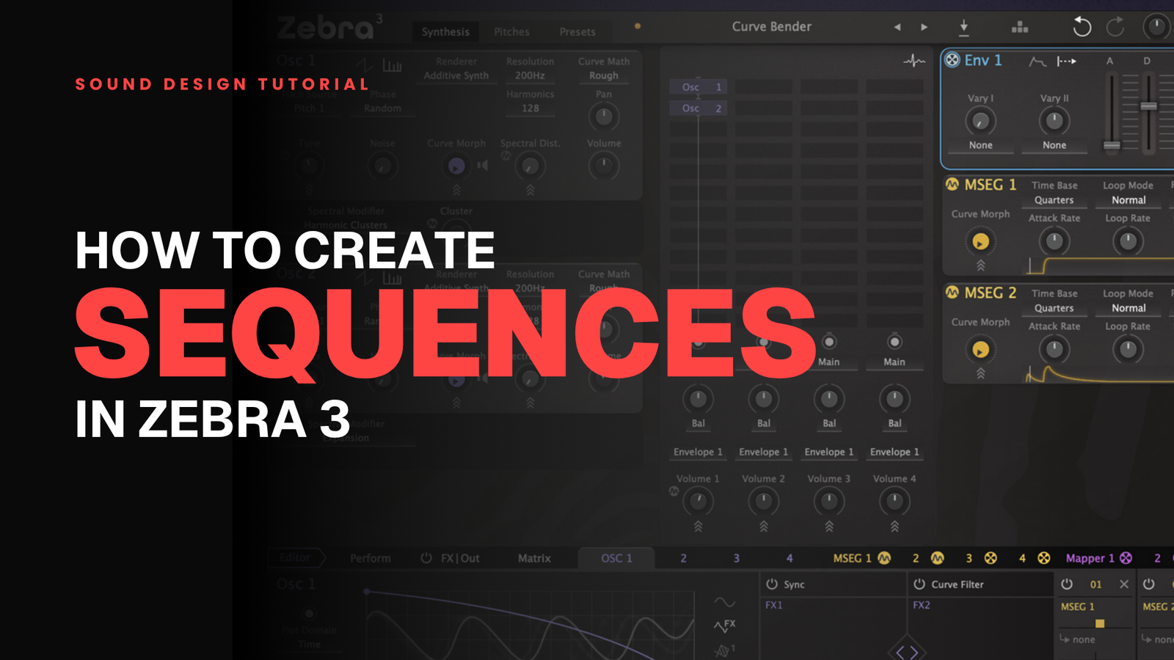Screen dimensions: 1174x660
Task: Click the Curve Bender preset name
Action: tap(772, 26)
